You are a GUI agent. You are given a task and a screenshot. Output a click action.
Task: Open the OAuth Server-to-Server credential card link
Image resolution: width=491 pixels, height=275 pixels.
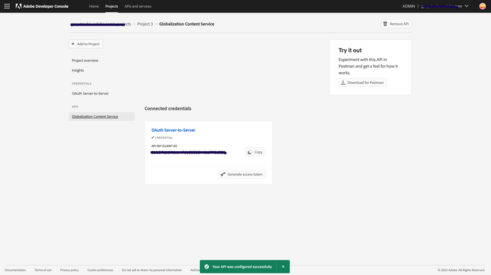click(173, 130)
